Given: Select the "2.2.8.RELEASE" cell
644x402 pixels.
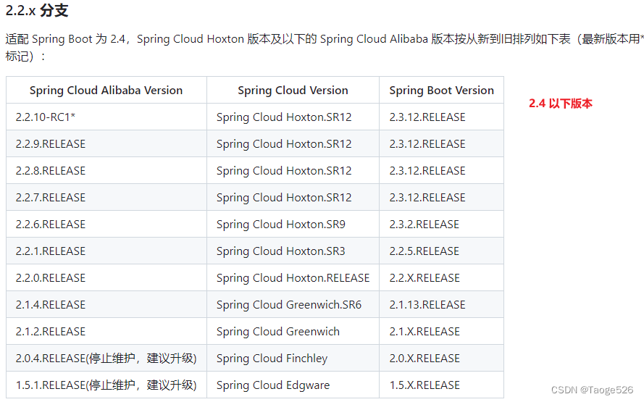Looking at the screenshot, I should coord(106,170).
